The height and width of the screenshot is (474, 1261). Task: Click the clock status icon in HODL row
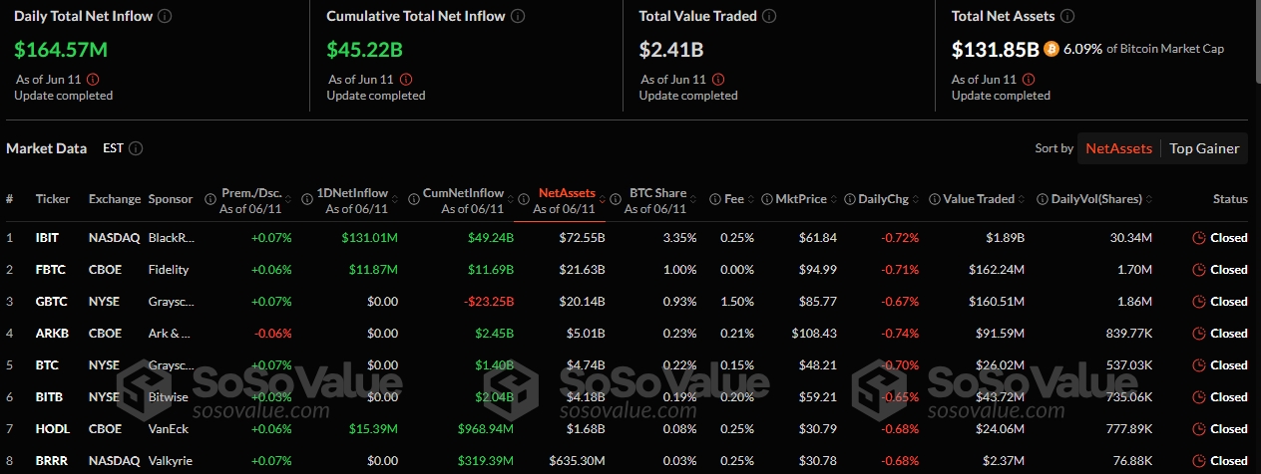pyautogui.click(x=1198, y=429)
